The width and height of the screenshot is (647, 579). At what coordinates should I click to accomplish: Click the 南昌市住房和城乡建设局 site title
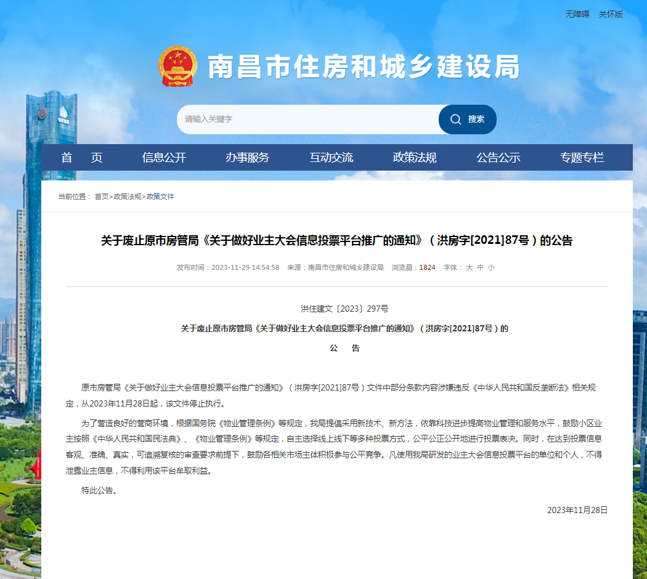(364, 67)
